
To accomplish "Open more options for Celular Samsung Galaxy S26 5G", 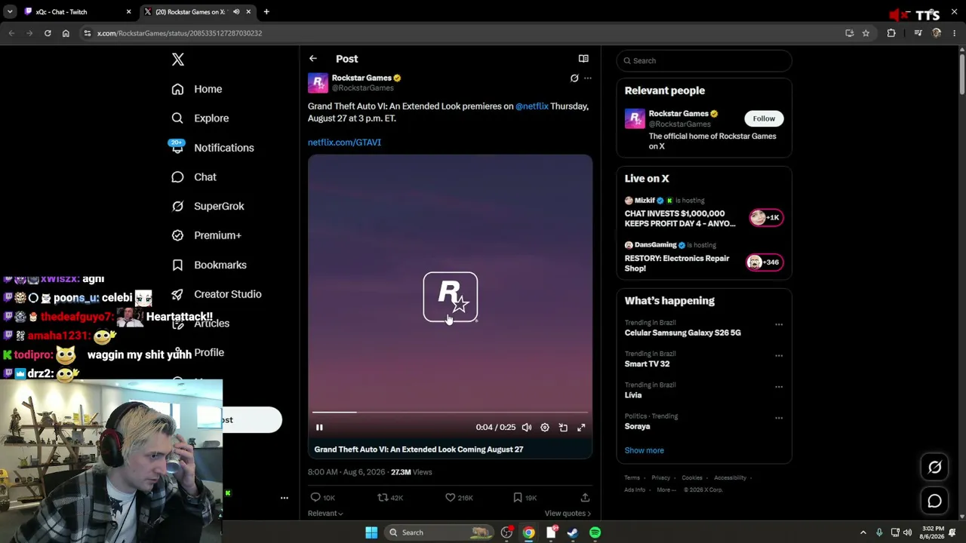I will point(779,325).
